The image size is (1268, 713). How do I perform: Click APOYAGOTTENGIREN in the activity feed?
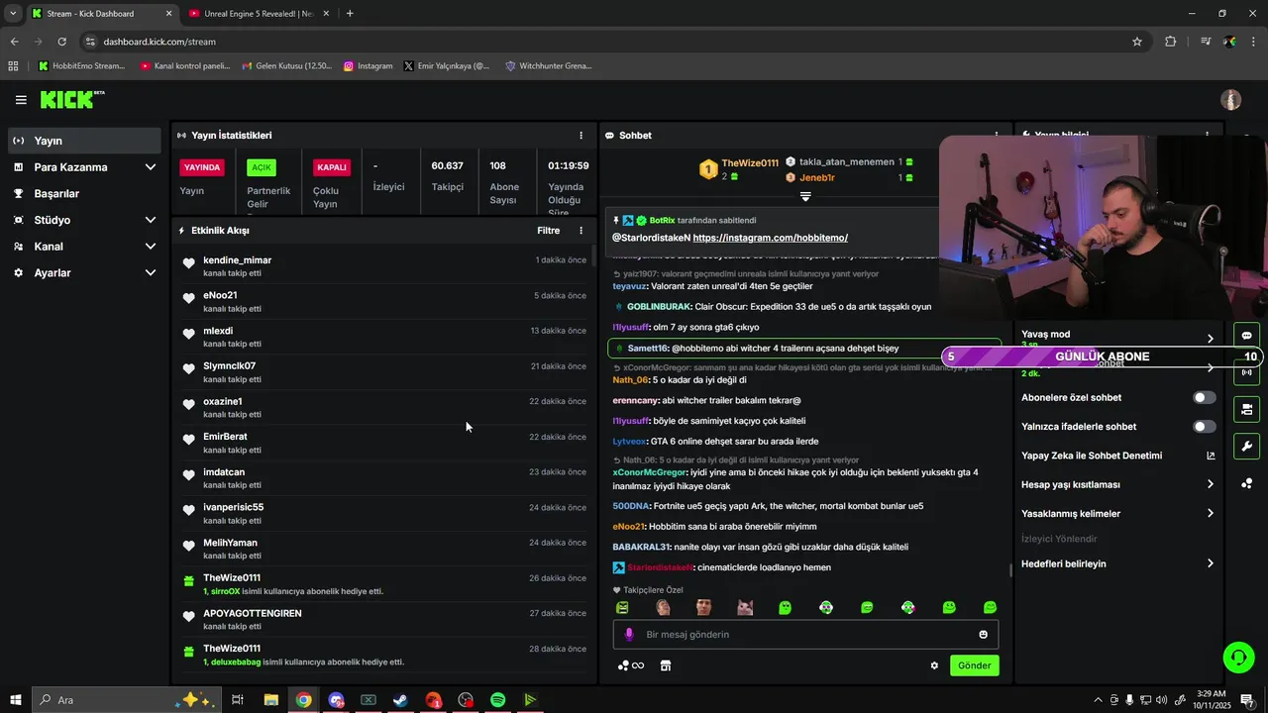(x=253, y=614)
